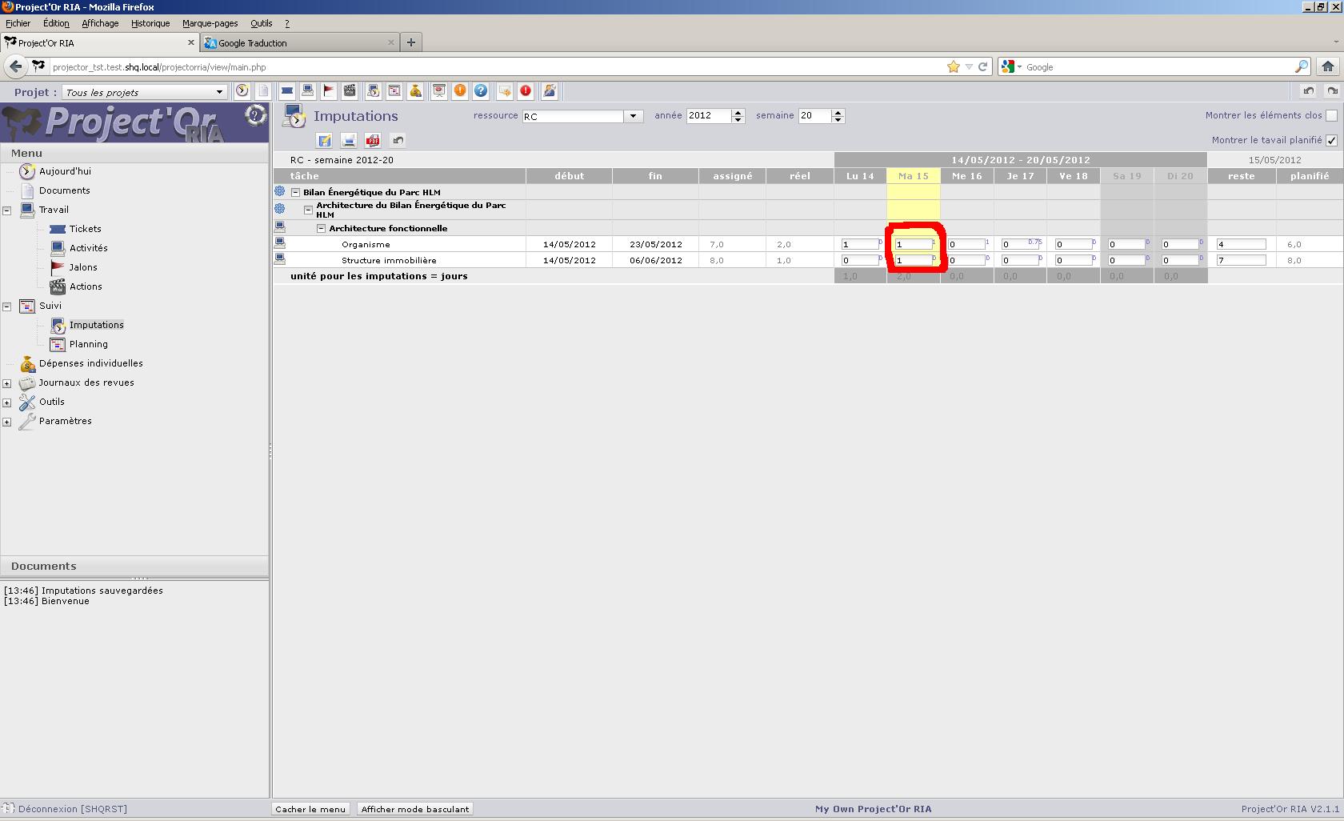Click the 'Cacher le menu' button

pos(310,809)
